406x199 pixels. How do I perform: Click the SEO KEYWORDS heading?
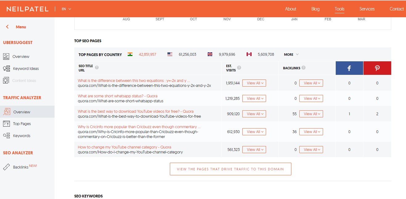(x=88, y=196)
